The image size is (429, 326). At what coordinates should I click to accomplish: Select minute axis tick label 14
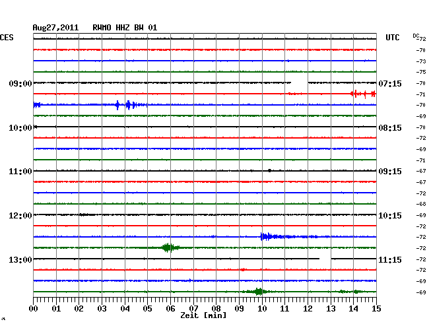point(353,308)
